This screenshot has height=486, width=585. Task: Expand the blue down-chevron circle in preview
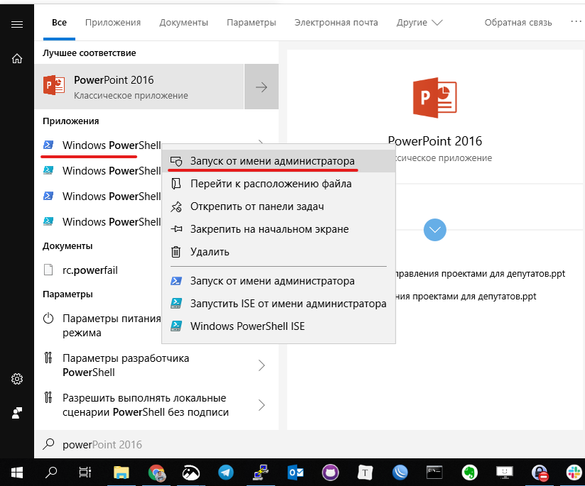coord(435,230)
